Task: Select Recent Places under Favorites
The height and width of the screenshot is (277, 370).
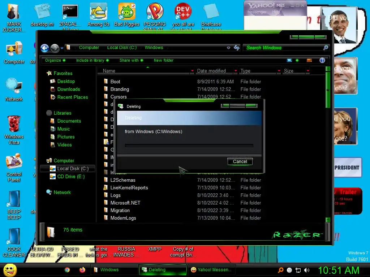Action: pyautogui.click(x=72, y=97)
